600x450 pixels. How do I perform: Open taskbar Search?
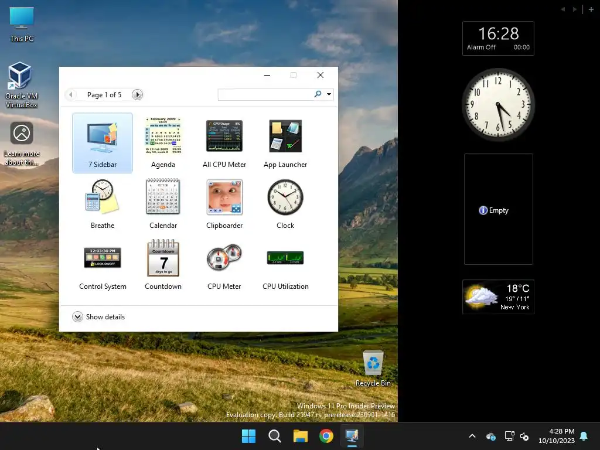275,436
